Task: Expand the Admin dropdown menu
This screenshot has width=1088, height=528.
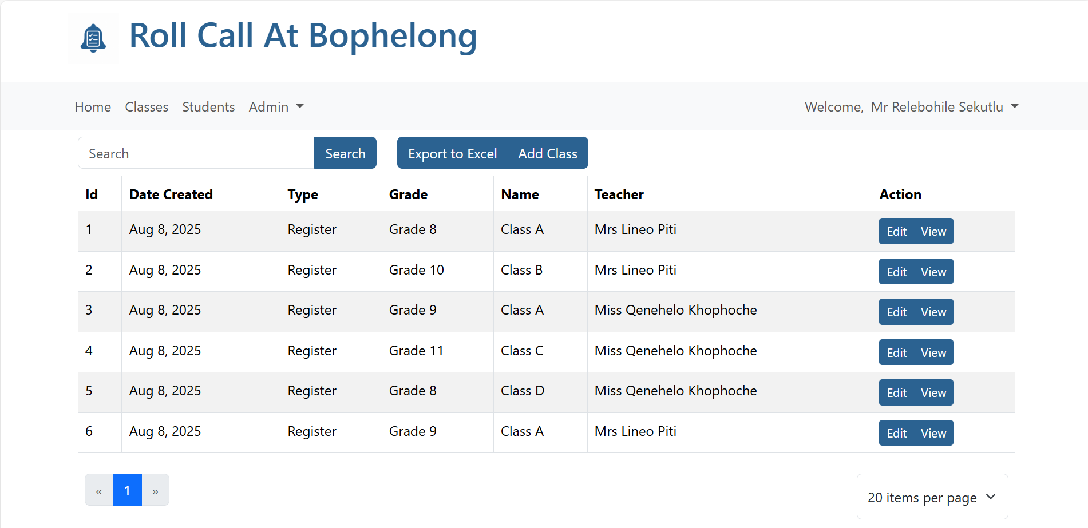Action: 276,107
